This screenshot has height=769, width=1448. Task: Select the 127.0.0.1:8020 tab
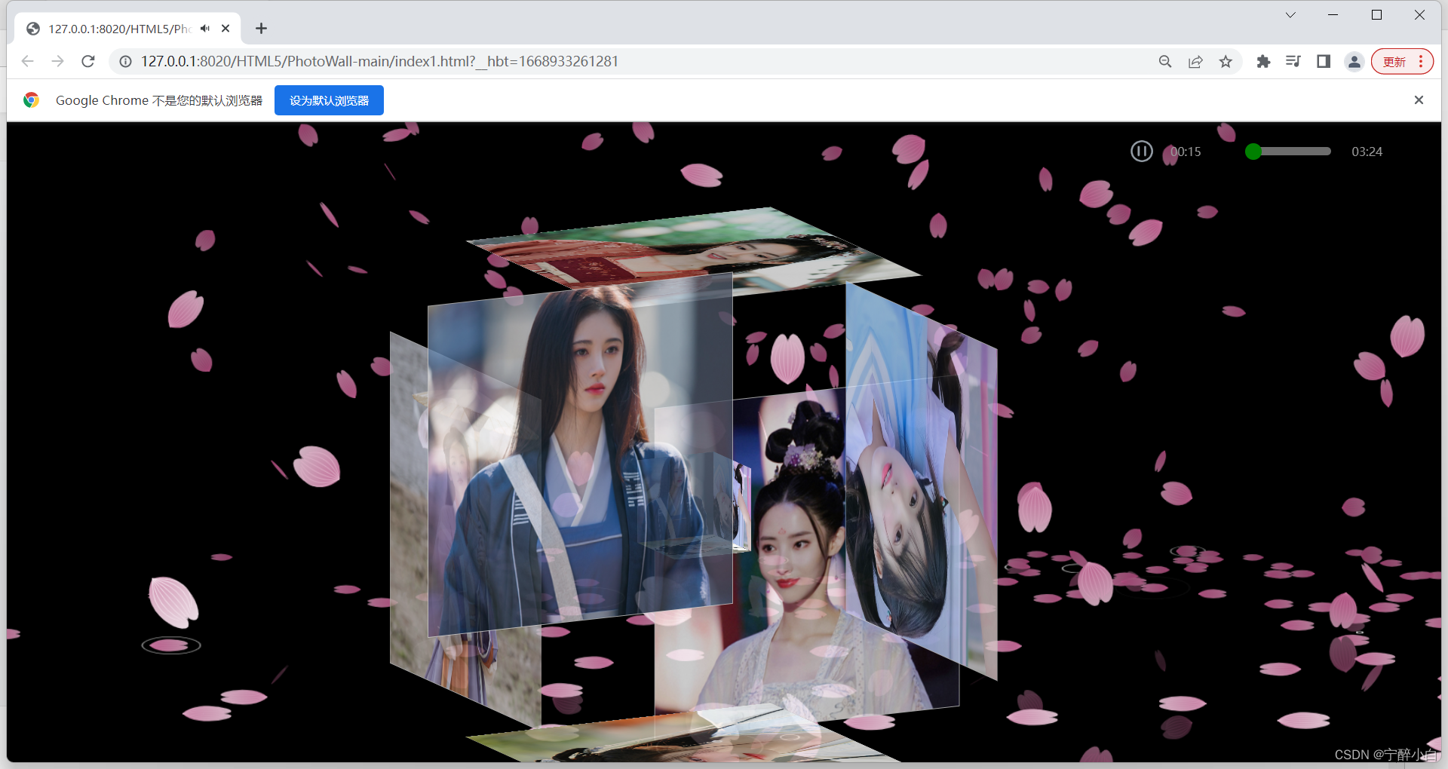point(128,29)
